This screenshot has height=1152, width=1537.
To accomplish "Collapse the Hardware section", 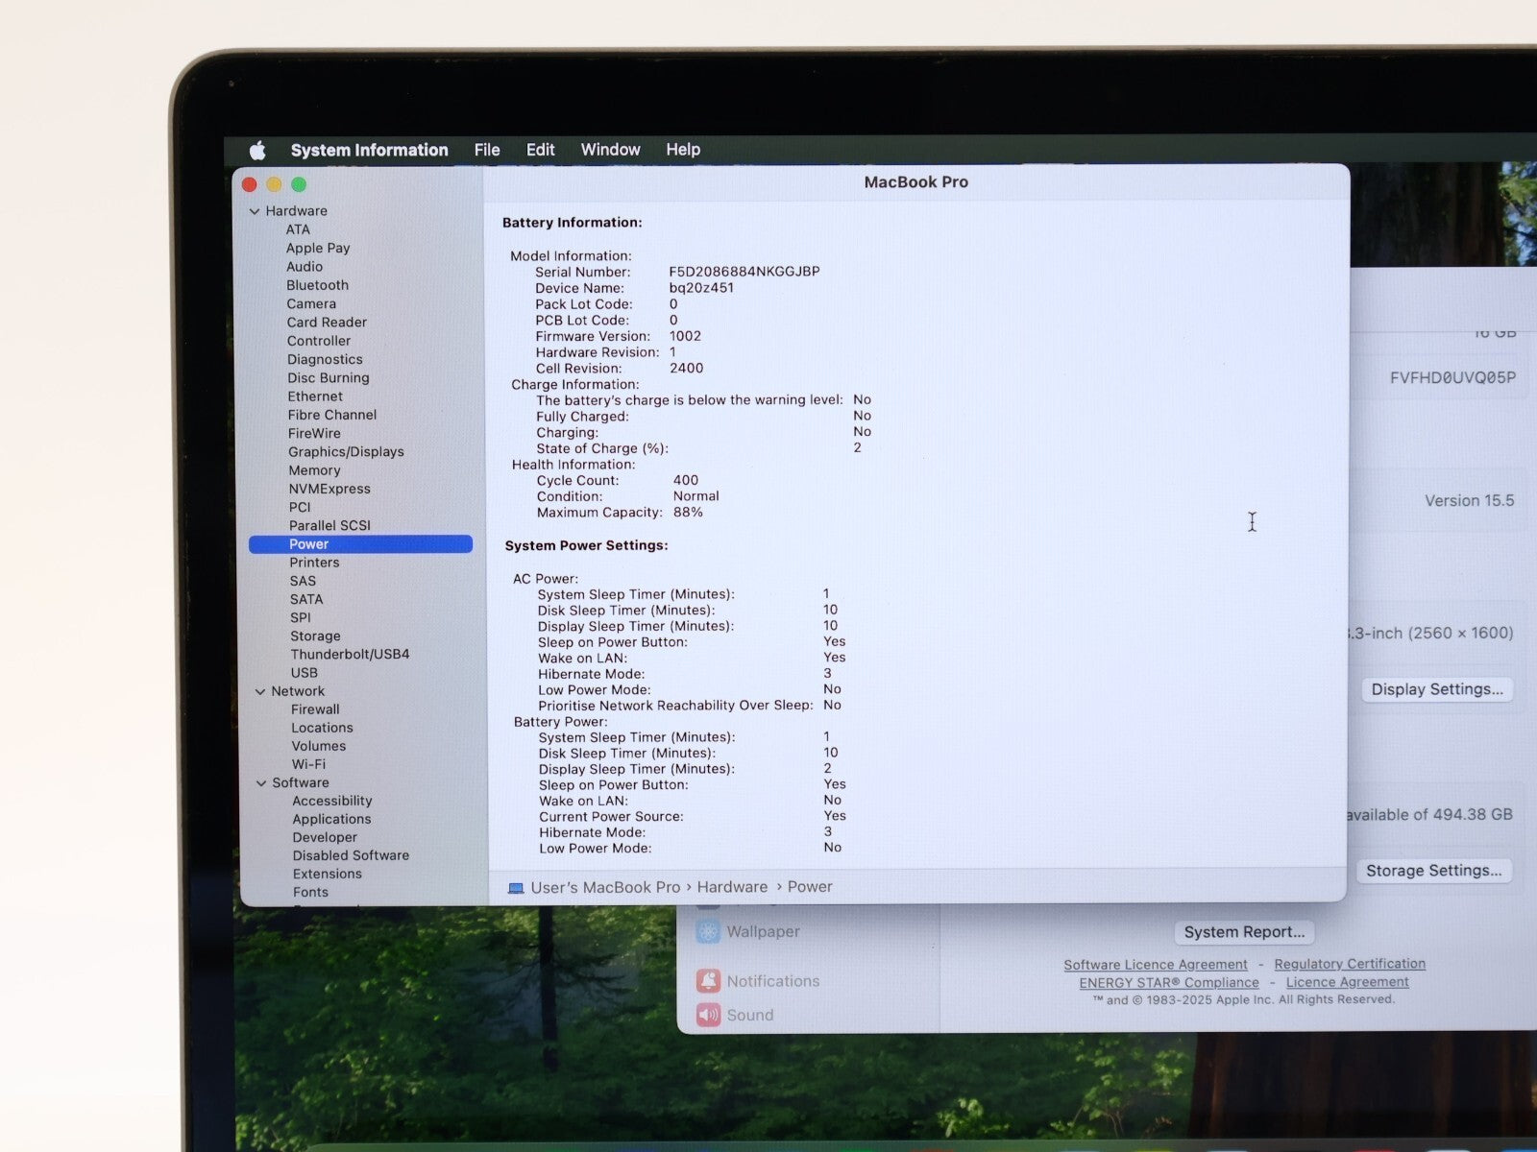I will pos(255,211).
